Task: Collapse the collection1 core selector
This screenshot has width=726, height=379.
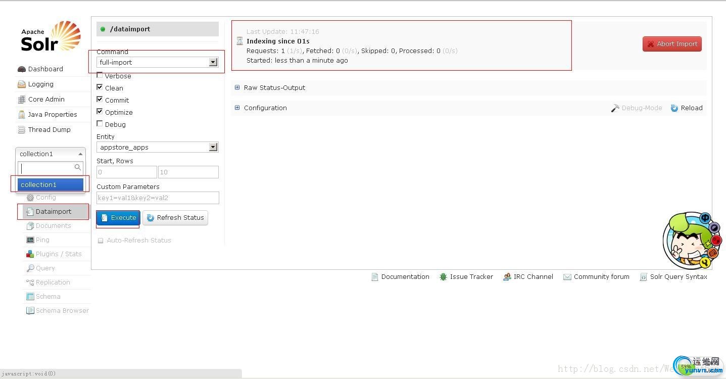Action: [51, 154]
